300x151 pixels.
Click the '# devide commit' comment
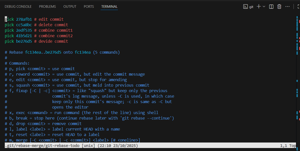pyautogui.click(x=51, y=41)
